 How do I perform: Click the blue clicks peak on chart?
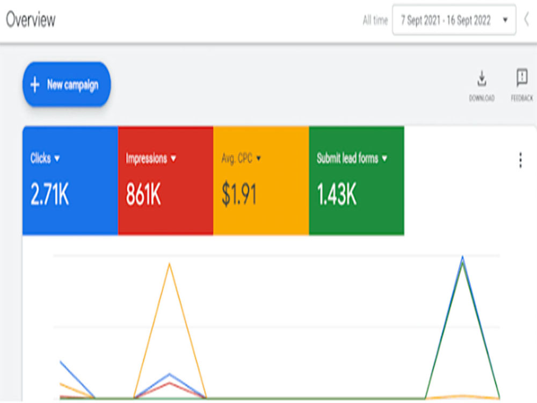pyautogui.click(x=463, y=257)
